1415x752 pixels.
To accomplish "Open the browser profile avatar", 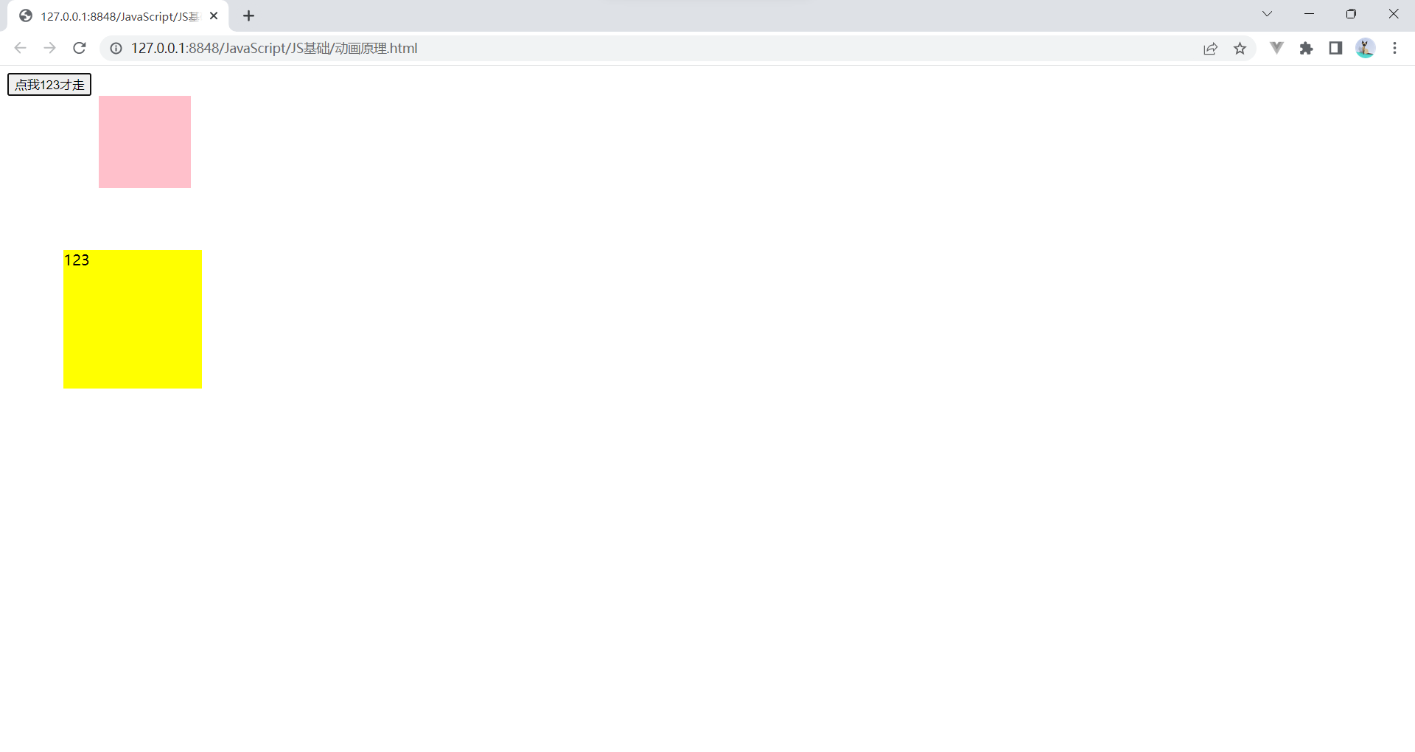I will (1365, 48).
